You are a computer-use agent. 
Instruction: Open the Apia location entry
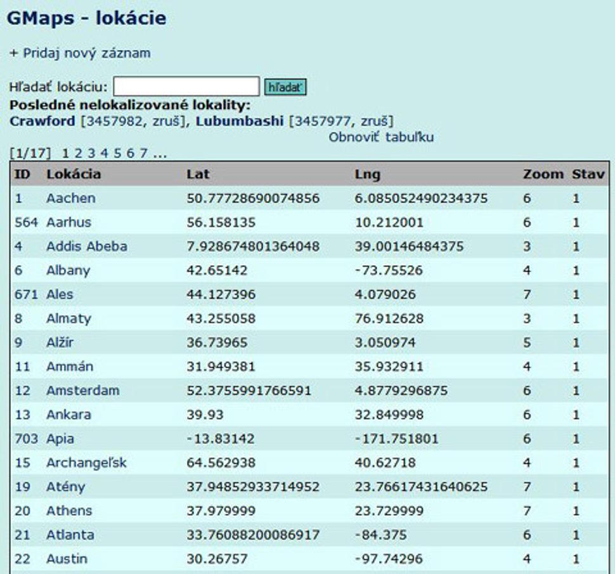(60, 439)
